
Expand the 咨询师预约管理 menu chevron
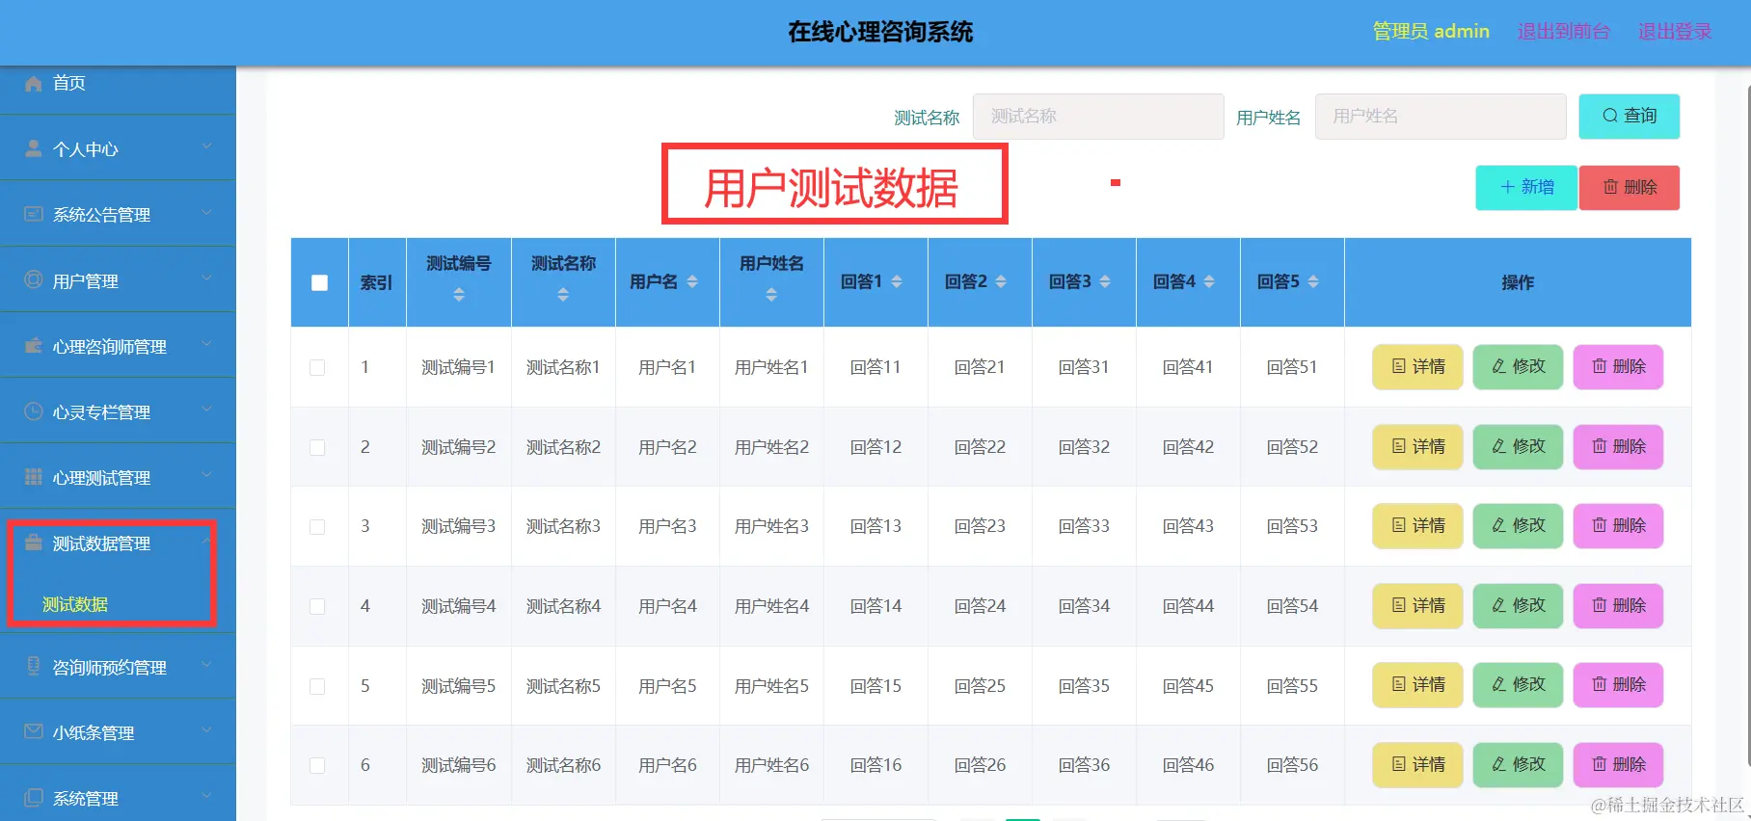[206, 665]
